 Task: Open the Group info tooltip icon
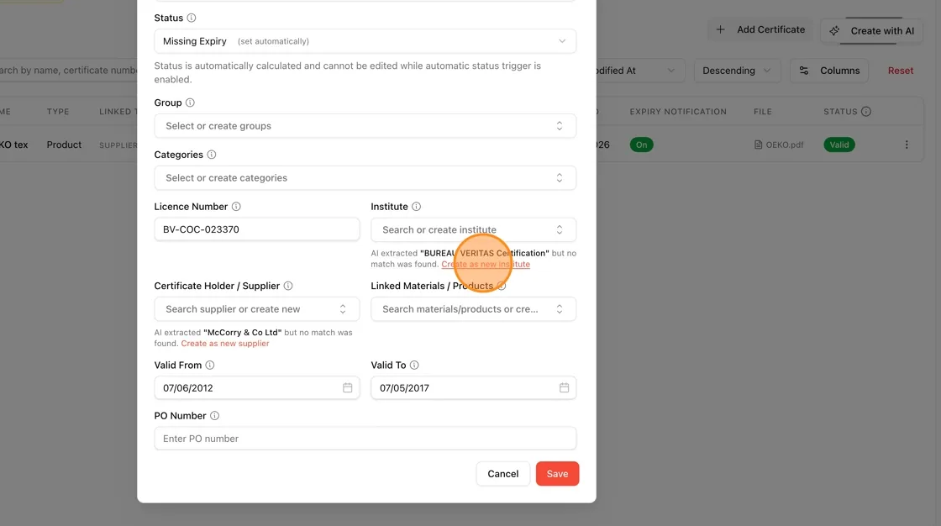click(x=190, y=103)
